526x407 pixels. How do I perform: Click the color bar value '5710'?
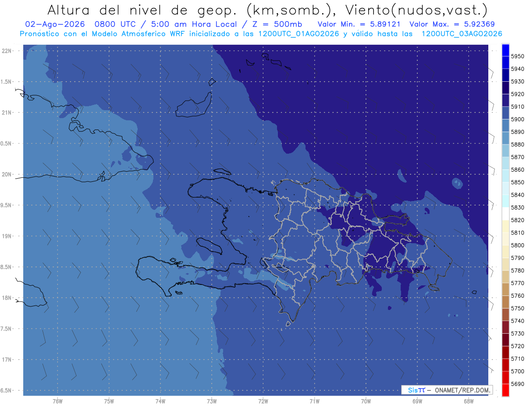click(x=517, y=359)
